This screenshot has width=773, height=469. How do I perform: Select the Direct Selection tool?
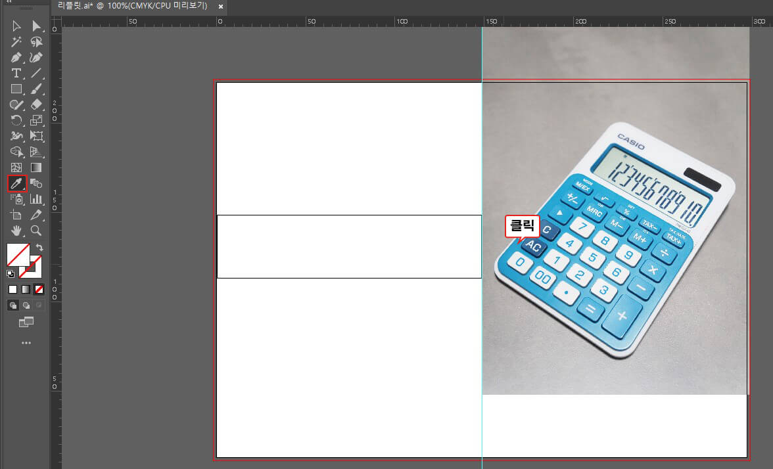coord(36,26)
